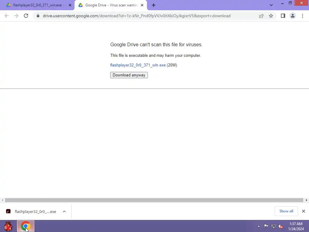Screen dimensions: 309x232
Task: Share this page using the share icon
Action: point(261,16)
